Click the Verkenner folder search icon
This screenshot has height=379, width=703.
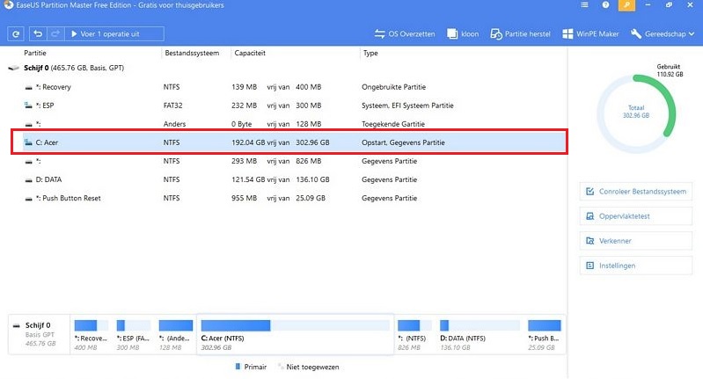pos(590,241)
